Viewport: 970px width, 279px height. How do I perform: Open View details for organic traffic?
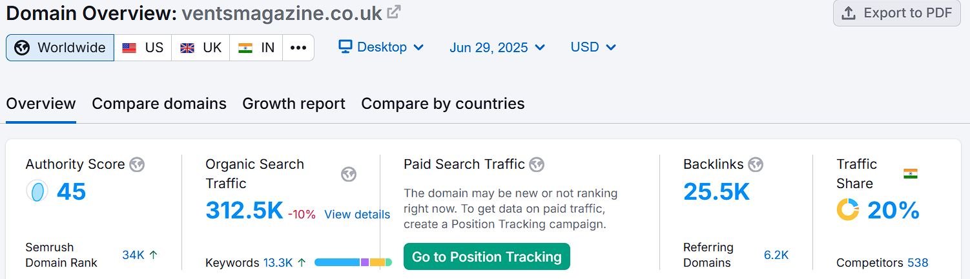tap(357, 215)
